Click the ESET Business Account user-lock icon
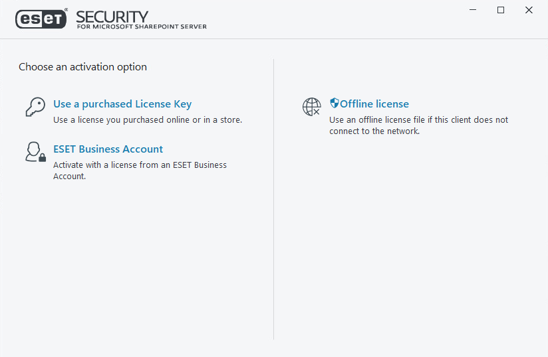This screenshot has width=548, height=357. (35, 152)
